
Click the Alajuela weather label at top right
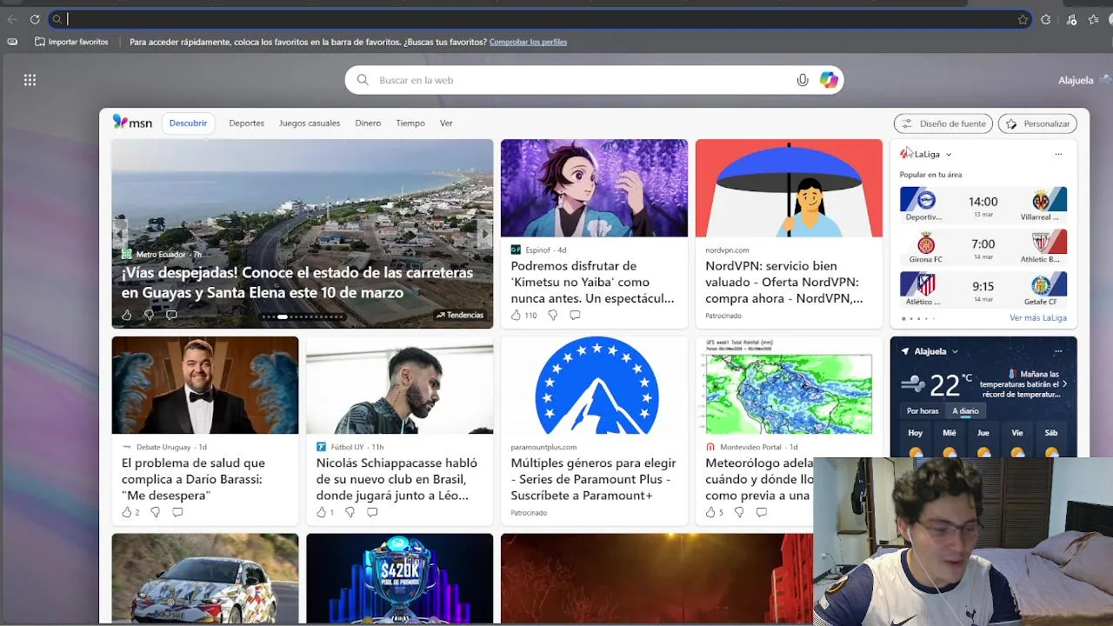point(1076,80)
